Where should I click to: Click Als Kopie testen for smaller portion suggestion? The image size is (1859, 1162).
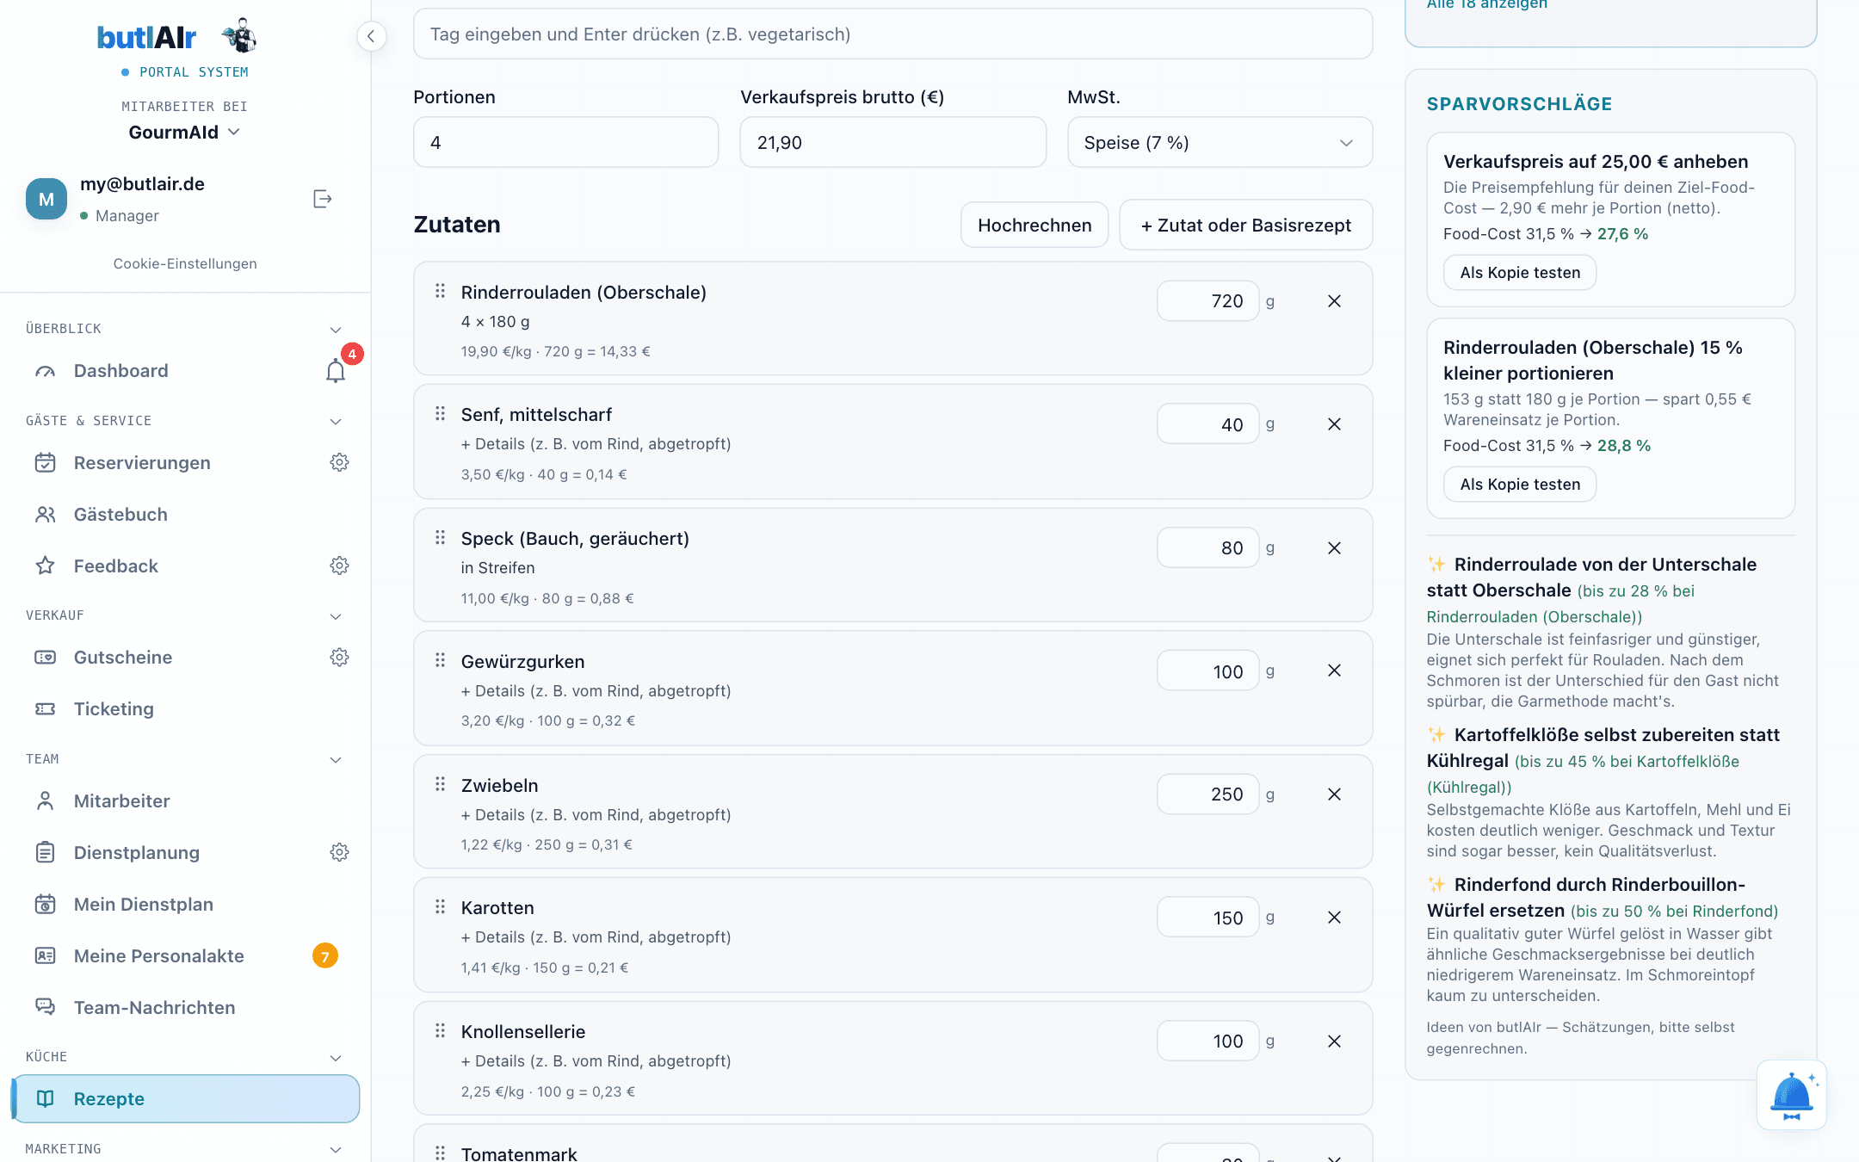(1520, 485)
